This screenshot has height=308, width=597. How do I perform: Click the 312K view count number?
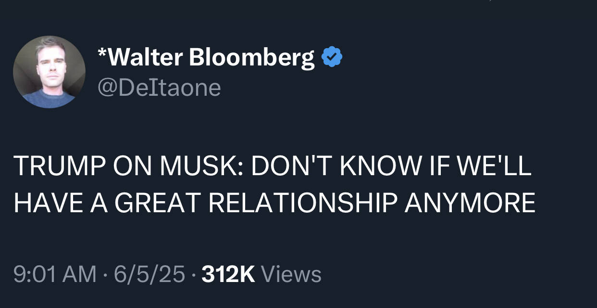228,274
